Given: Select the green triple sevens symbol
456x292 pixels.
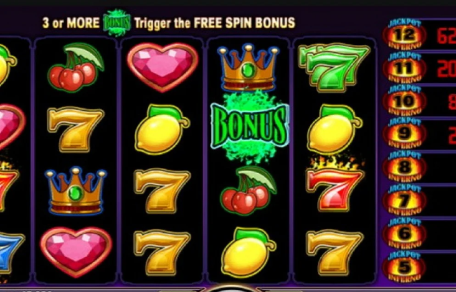Looking at the screenshot, I should click(x=334, y=67).
